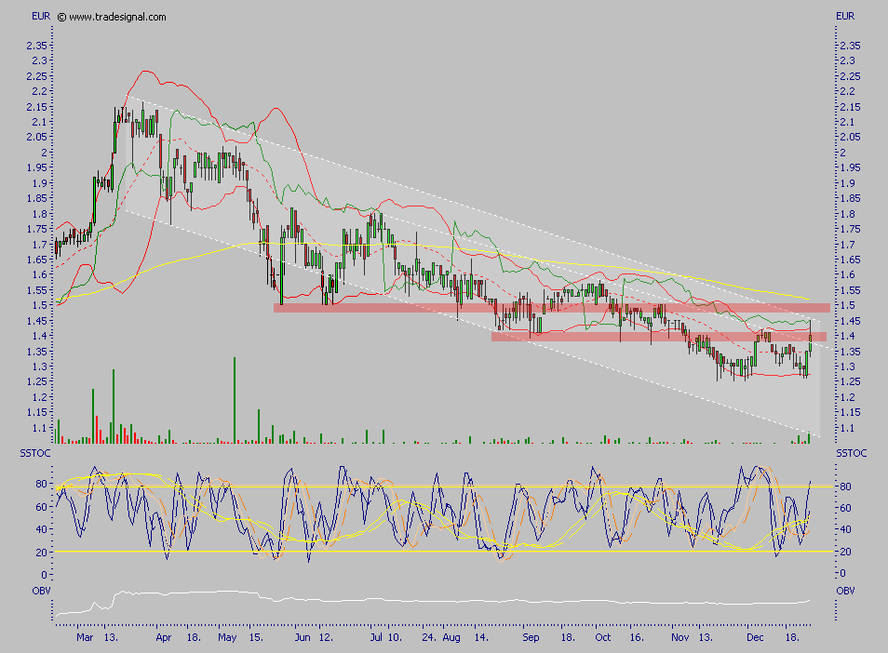
Task: Click the EUR label on the right axis
Action: pyautogui.click(x=844, y=16)
